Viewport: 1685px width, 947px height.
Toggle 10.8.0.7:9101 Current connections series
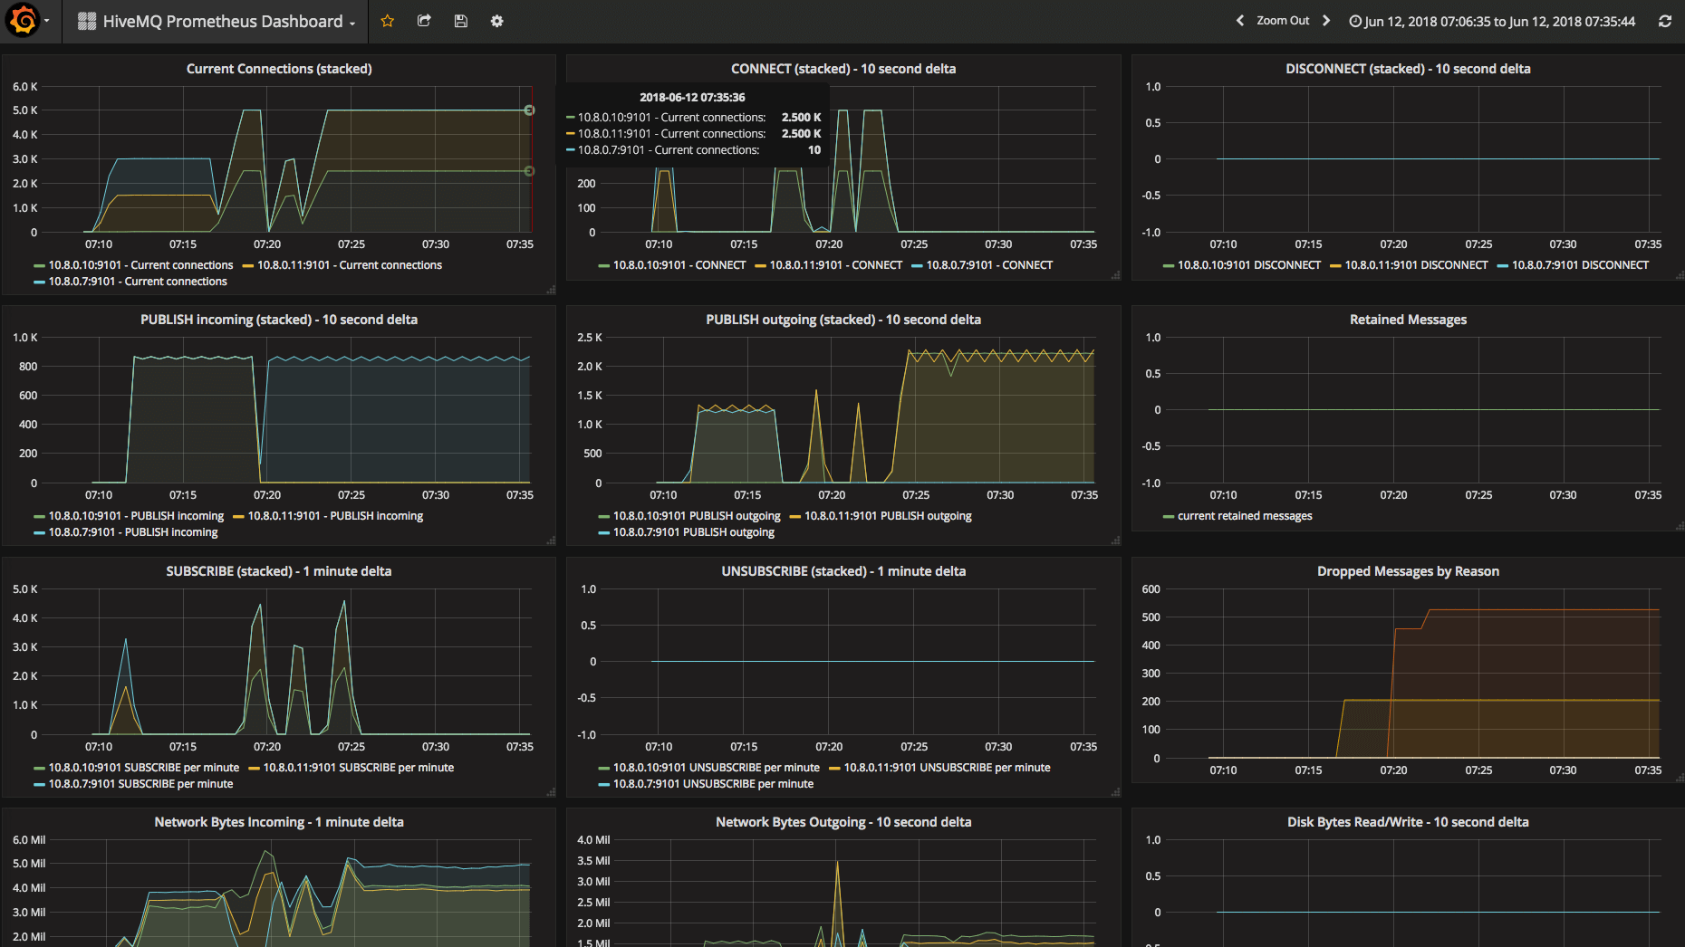[x=138, y=282]
